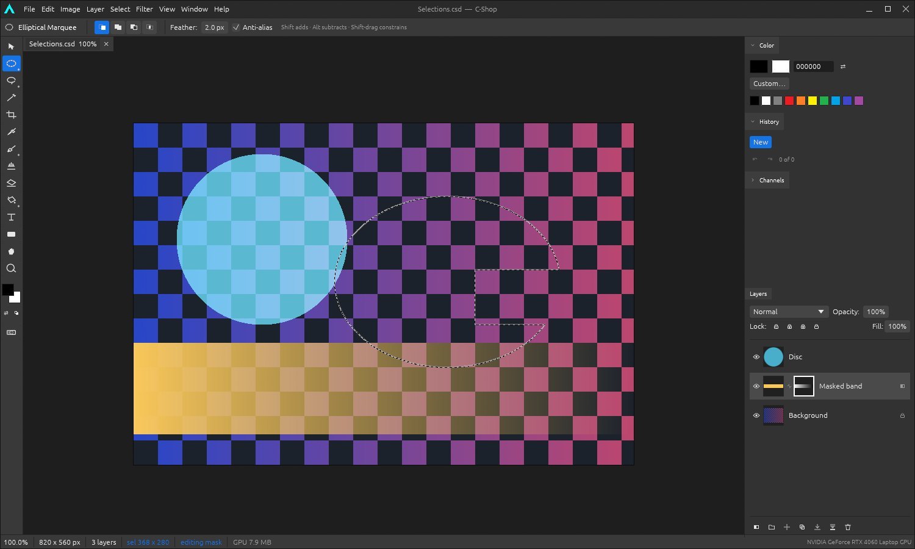Hide the Disc layer
This screenshot has height=549, width=915.
point(756,357)
